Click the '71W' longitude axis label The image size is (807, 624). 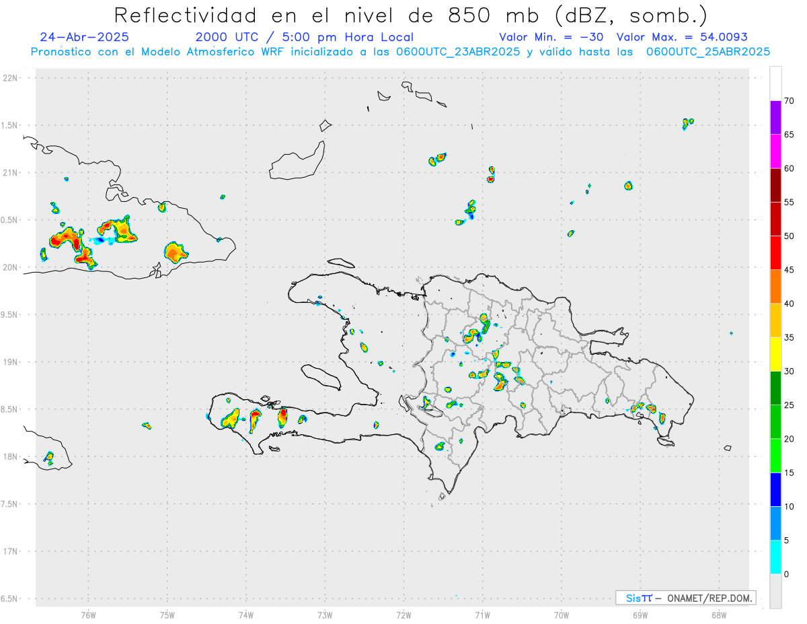coord(482,615)
